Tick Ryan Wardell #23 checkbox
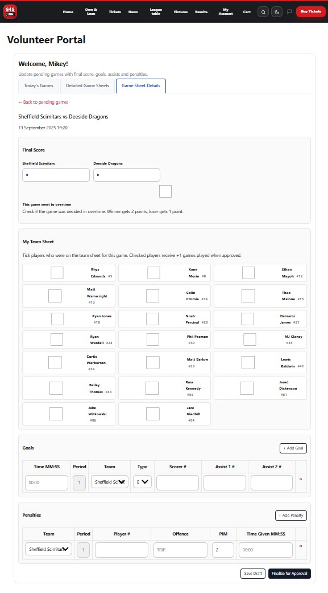The width and height of the screenshot is (328, 593). (x=57, y=340)
